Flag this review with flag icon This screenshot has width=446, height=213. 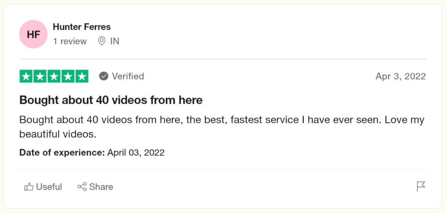421,187
